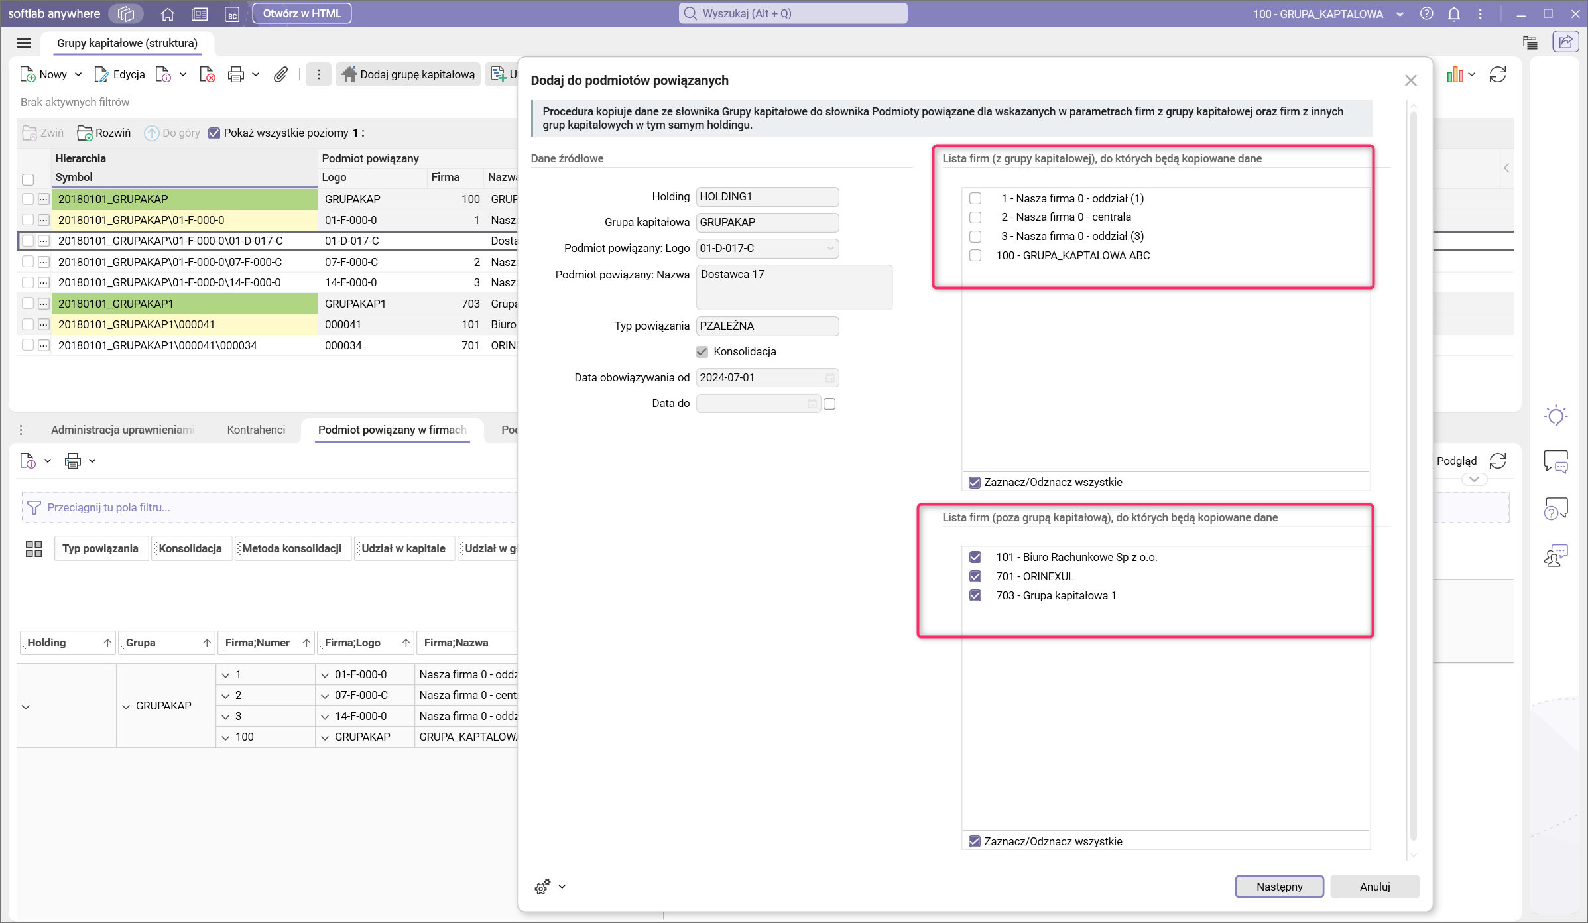Uncheck the 701 - ORINEXUL checkbox
Image resolution: width=1588 pixels, height=923 pixels.
tap(975, 576)
